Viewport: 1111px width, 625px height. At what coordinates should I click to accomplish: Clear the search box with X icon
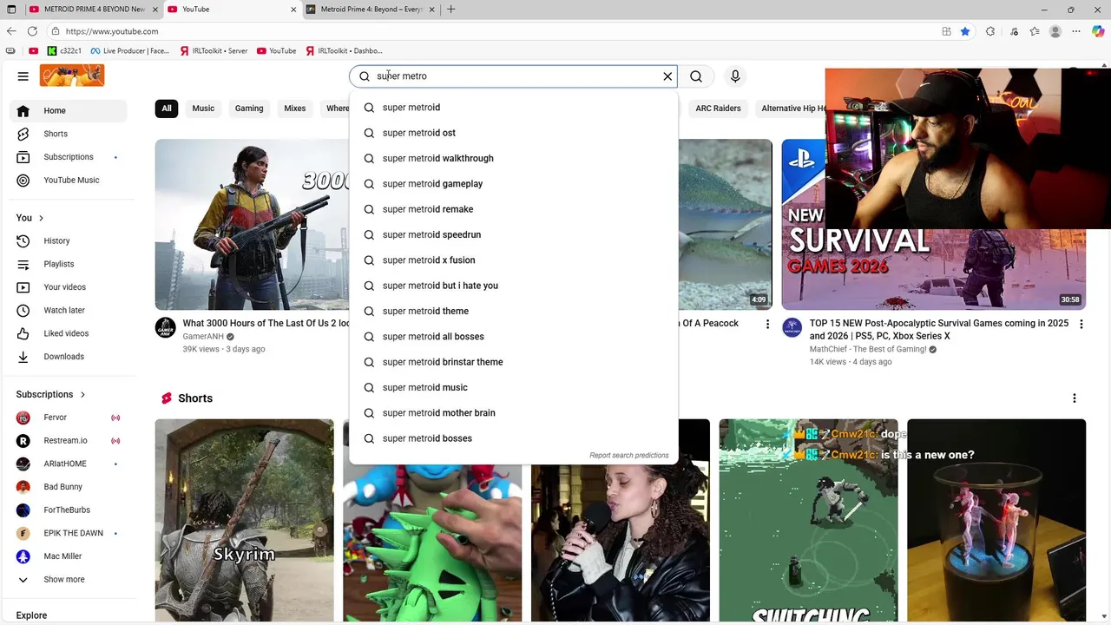(667, 76)
